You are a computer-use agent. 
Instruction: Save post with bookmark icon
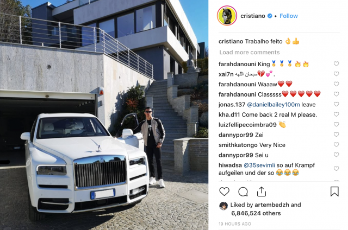pos(334,191)
